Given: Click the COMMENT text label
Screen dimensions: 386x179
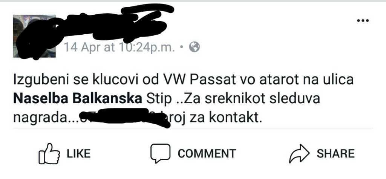Looking at the screenshot, I should (x=207, y=153).
